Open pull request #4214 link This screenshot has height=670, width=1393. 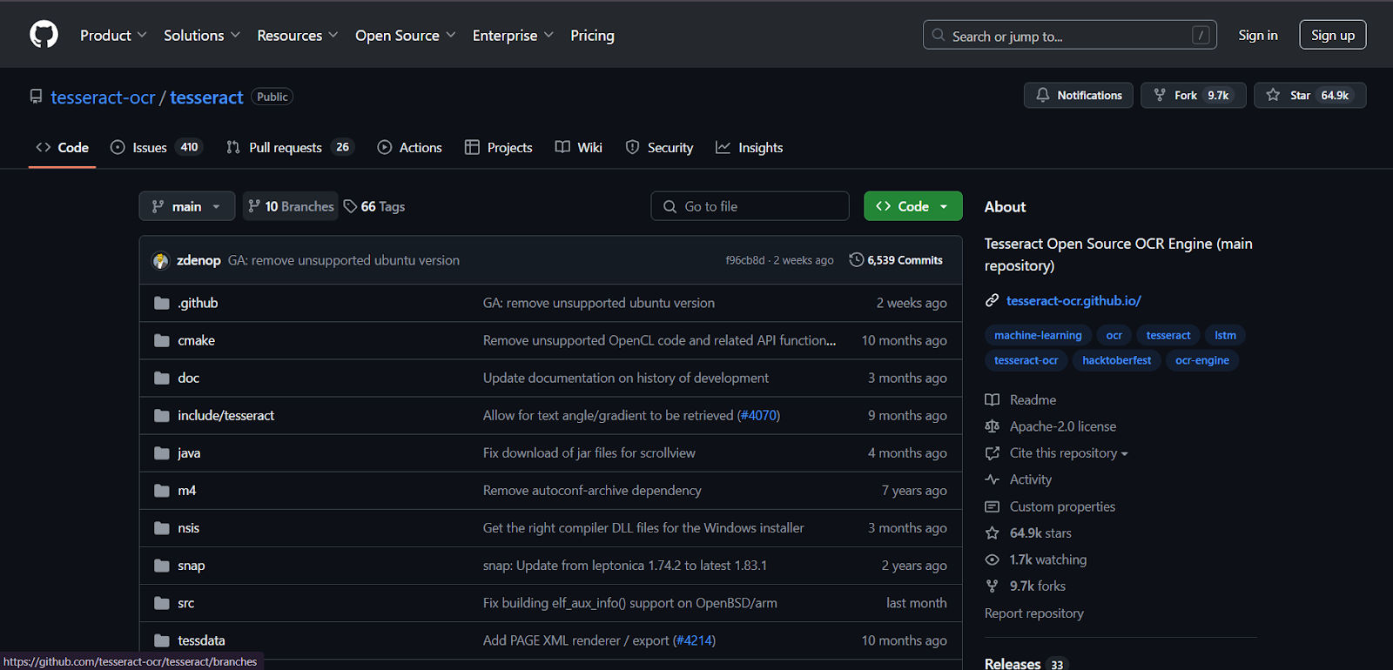[695, 640]
